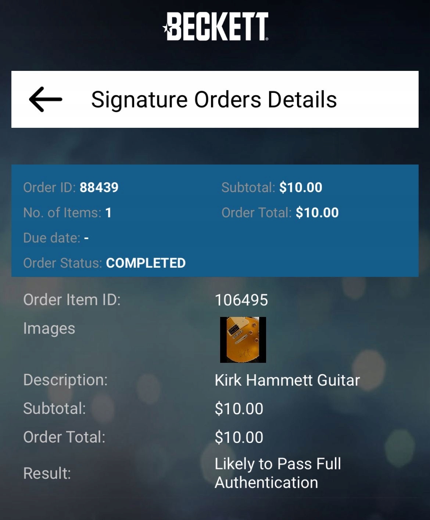Tap the Due date field
This screenshot has width=430, height=520.
(x=56, y=238)
